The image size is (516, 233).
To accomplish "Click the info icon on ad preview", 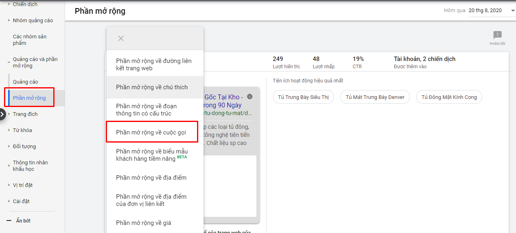I will click(x=250, y=97).
